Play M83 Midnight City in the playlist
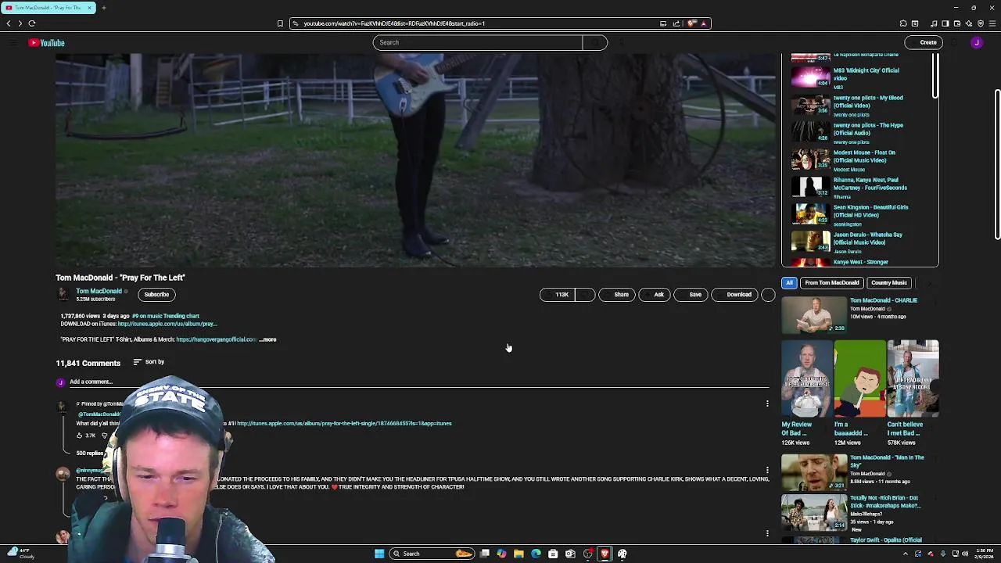Viewport: 1001px width, 563px height. pyautogui.click(x=810, y=77)
